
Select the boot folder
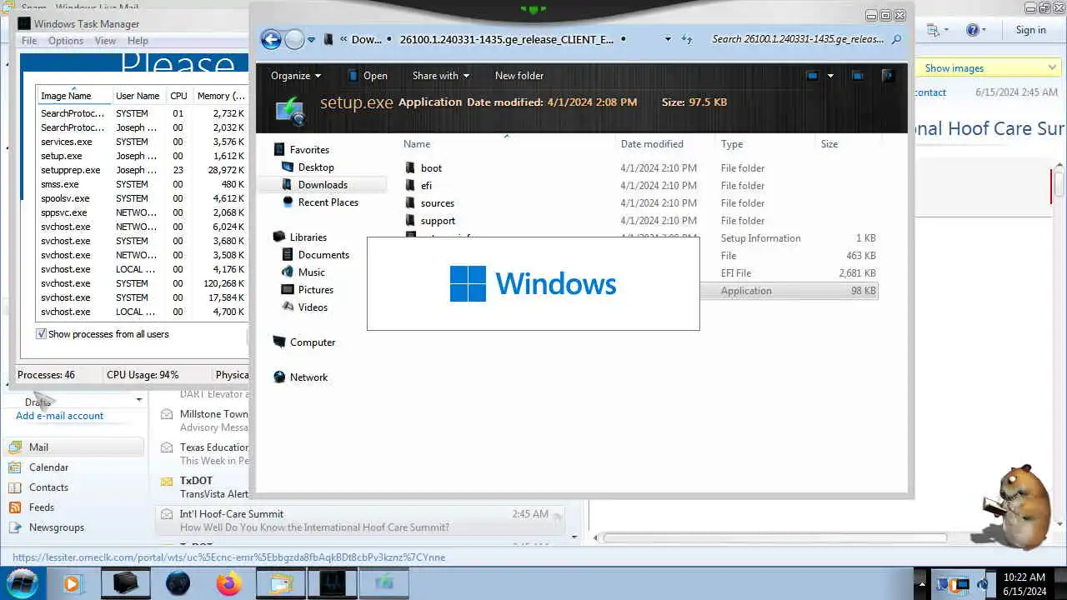pyautogui.click(x=431, y=168)
